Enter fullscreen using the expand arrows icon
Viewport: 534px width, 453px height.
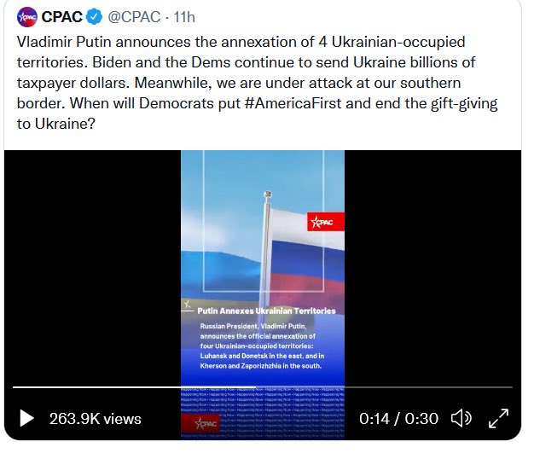pos(497,418)
